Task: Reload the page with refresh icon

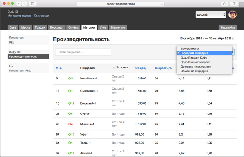Action: point(162,4)
